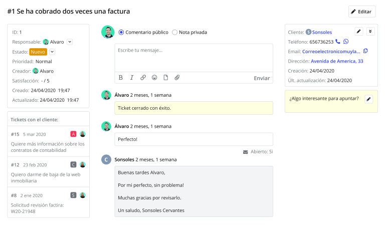The width and height of the screenshot is (385, 228).
Task: Click the orange Nuevo status badge
Action: 38,52
